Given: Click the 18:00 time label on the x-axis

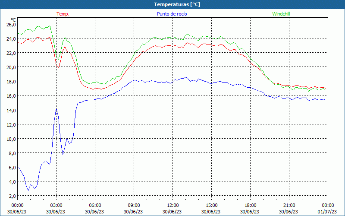Looking at the screenshot, I should point(251,206).
